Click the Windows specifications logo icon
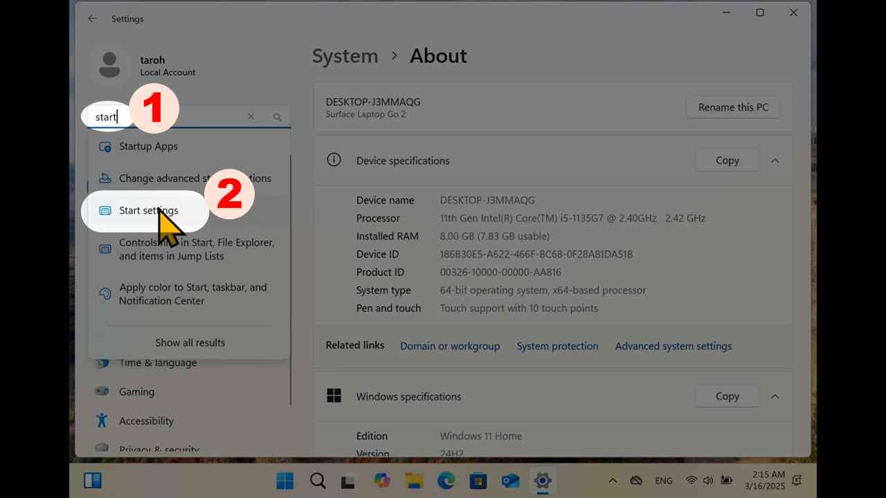This screenshot has height=498, width=886. (x=334, y=396)
